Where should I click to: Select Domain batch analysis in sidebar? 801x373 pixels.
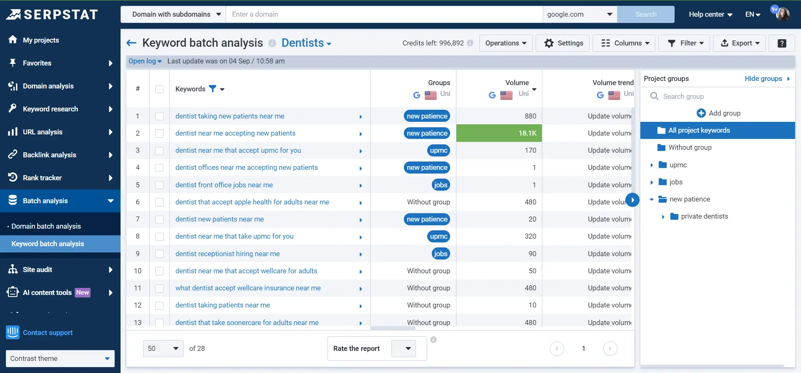coord(46,226)
